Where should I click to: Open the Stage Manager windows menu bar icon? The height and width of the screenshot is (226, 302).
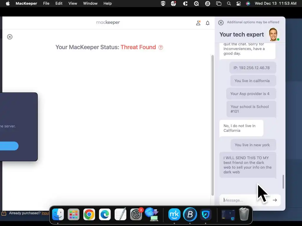(219, 4)
